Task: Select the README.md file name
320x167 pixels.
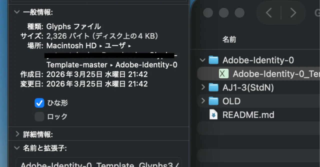Action: (x=248, y=115)
